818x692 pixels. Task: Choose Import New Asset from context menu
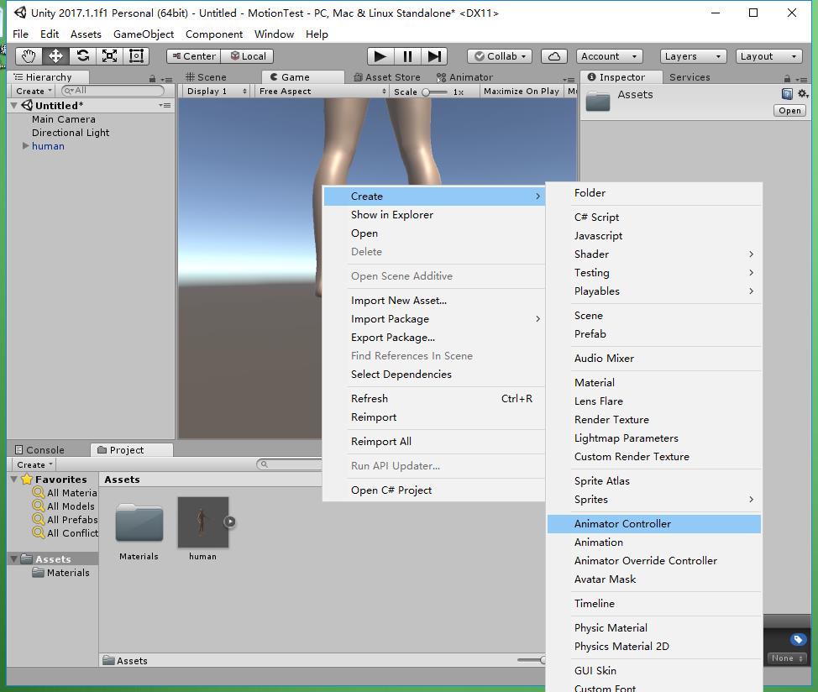pyautogui.click(x=434, y=301)
